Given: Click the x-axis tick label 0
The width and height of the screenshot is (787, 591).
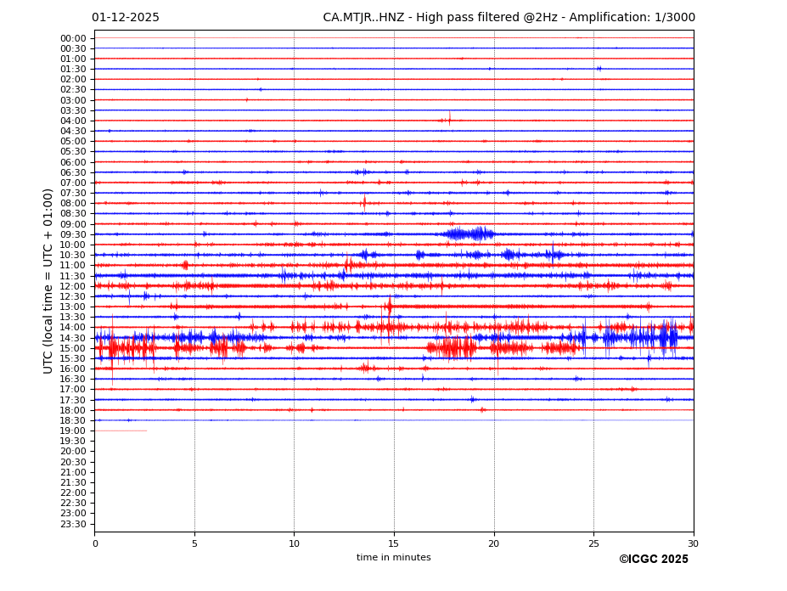Looking at the screenshot, I should pyautogui.click(x=95, y=543).
